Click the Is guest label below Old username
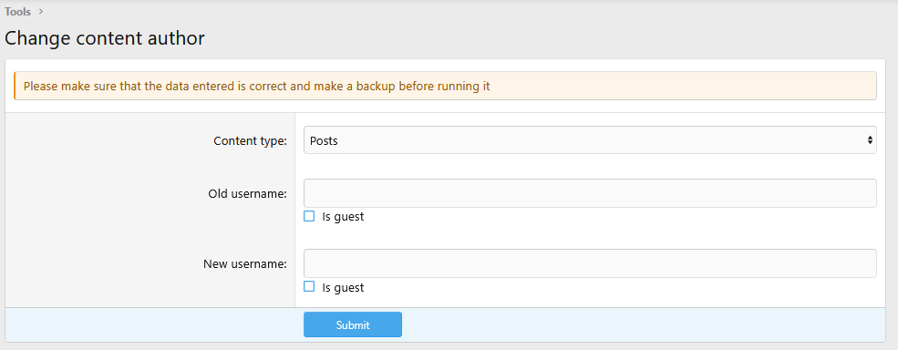898x350 pixels. click(x=343, y=217)
